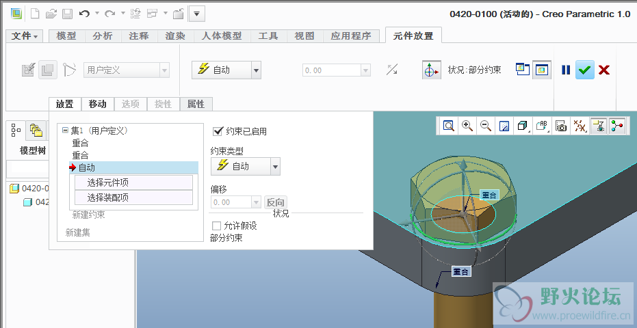
Task: Toggle the 3D dragger display icon
Action: [x=432, y=70]
